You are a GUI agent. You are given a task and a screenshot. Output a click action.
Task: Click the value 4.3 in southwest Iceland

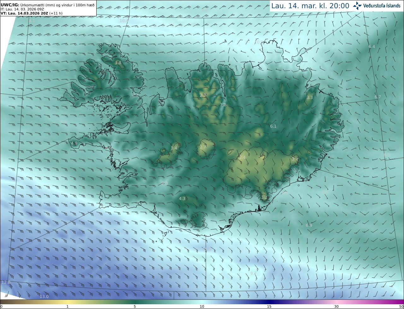(182, 199)
